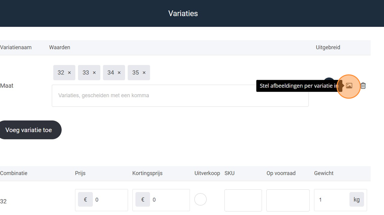384x215 pixels.
Task: Focus the Variaties comma-separated input field
Action: coord(180,95)
